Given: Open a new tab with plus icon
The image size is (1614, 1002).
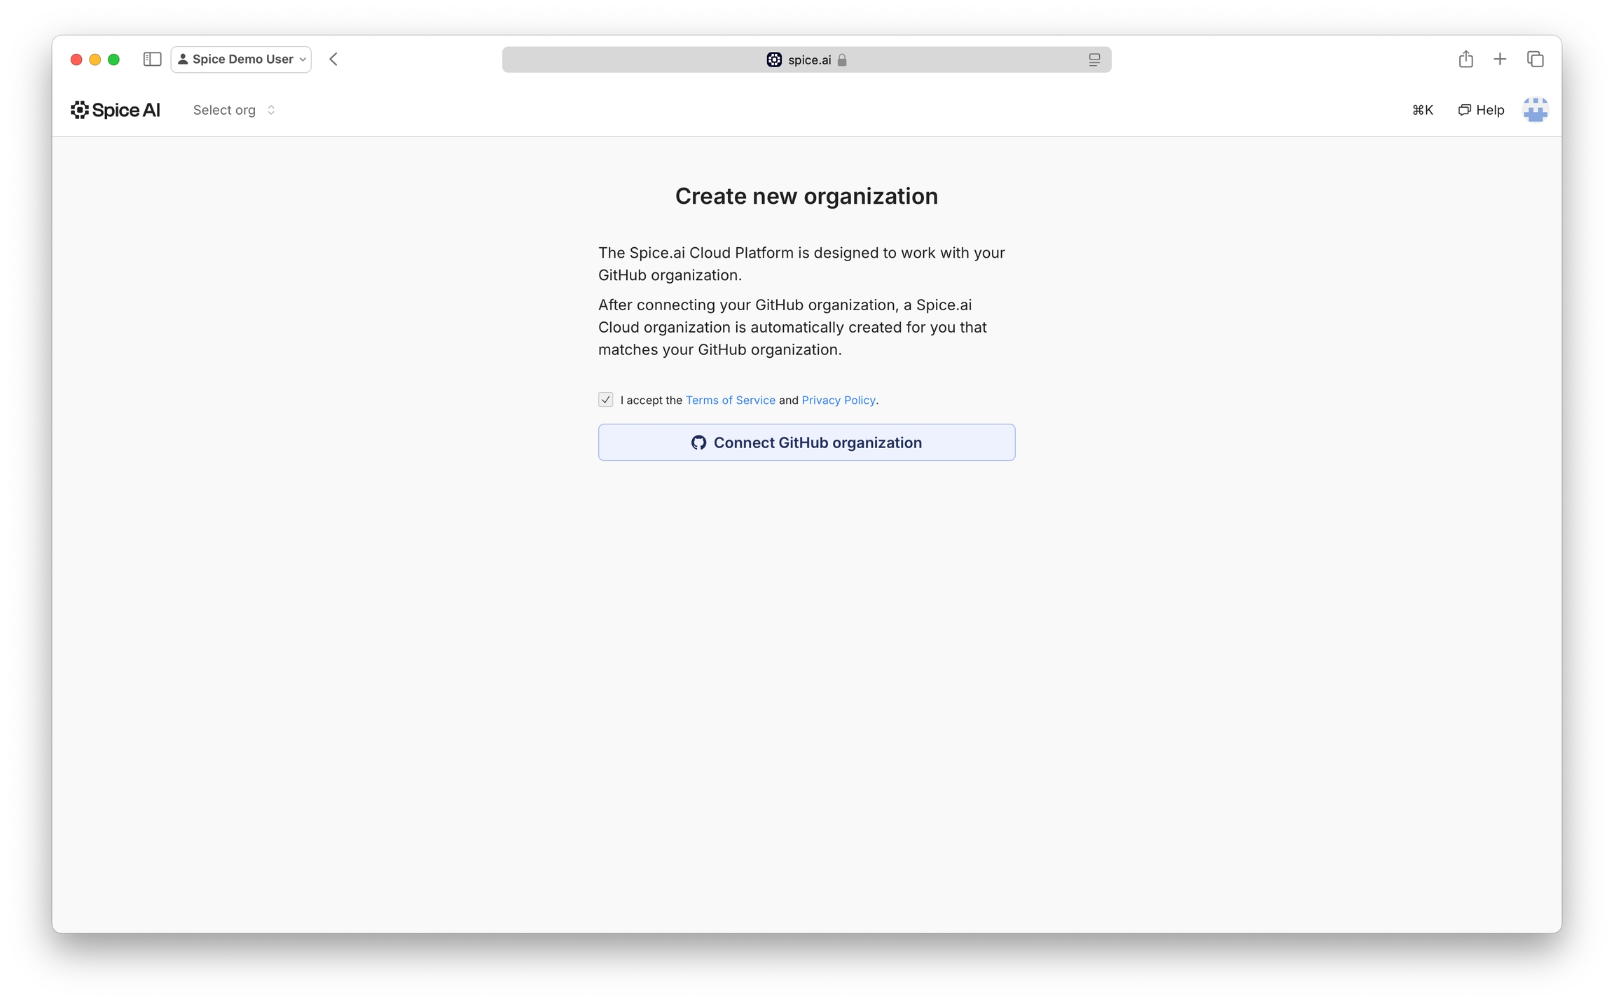Looking at the screenshot, I should [x=1500, y=60].
